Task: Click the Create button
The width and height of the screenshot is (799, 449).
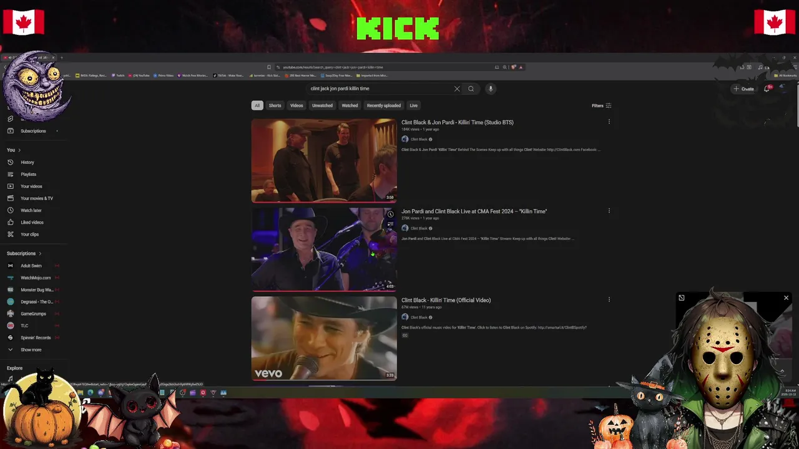Action: (x=743, y=89)
